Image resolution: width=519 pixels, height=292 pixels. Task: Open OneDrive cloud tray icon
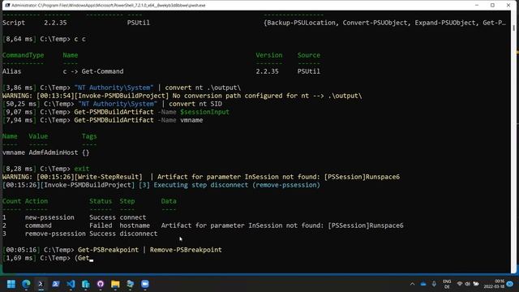(423, 284)
